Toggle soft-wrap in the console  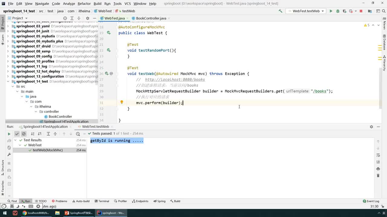[x=378, y=155]
